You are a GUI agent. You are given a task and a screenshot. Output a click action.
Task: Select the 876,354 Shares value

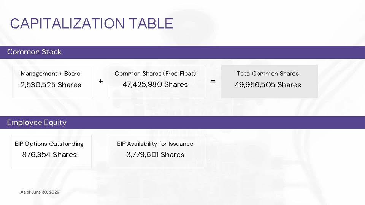(x=49, y=155)
